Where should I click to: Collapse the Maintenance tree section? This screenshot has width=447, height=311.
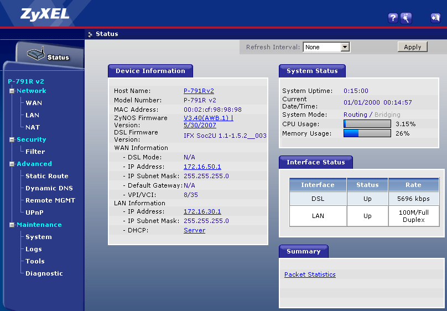[12, 225]
